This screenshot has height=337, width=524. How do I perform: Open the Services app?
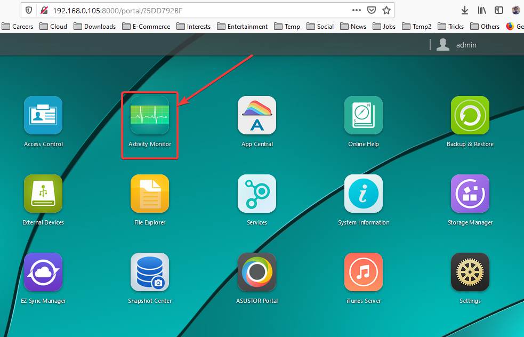(256, 194)
